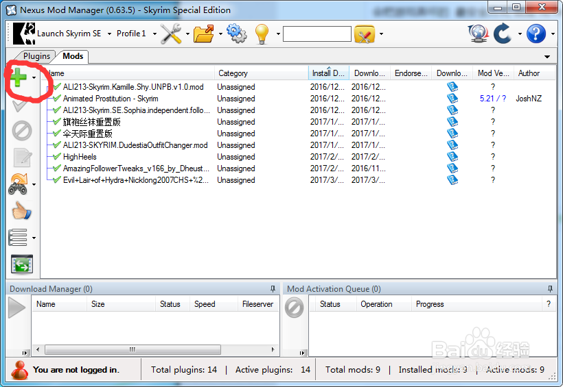Expand the category view dropdown arrow

point(34,238)
